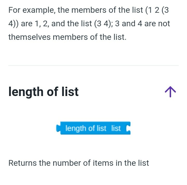
Task: Click the '(3 4);' list text in paragraph
Action: pos(103,23)
